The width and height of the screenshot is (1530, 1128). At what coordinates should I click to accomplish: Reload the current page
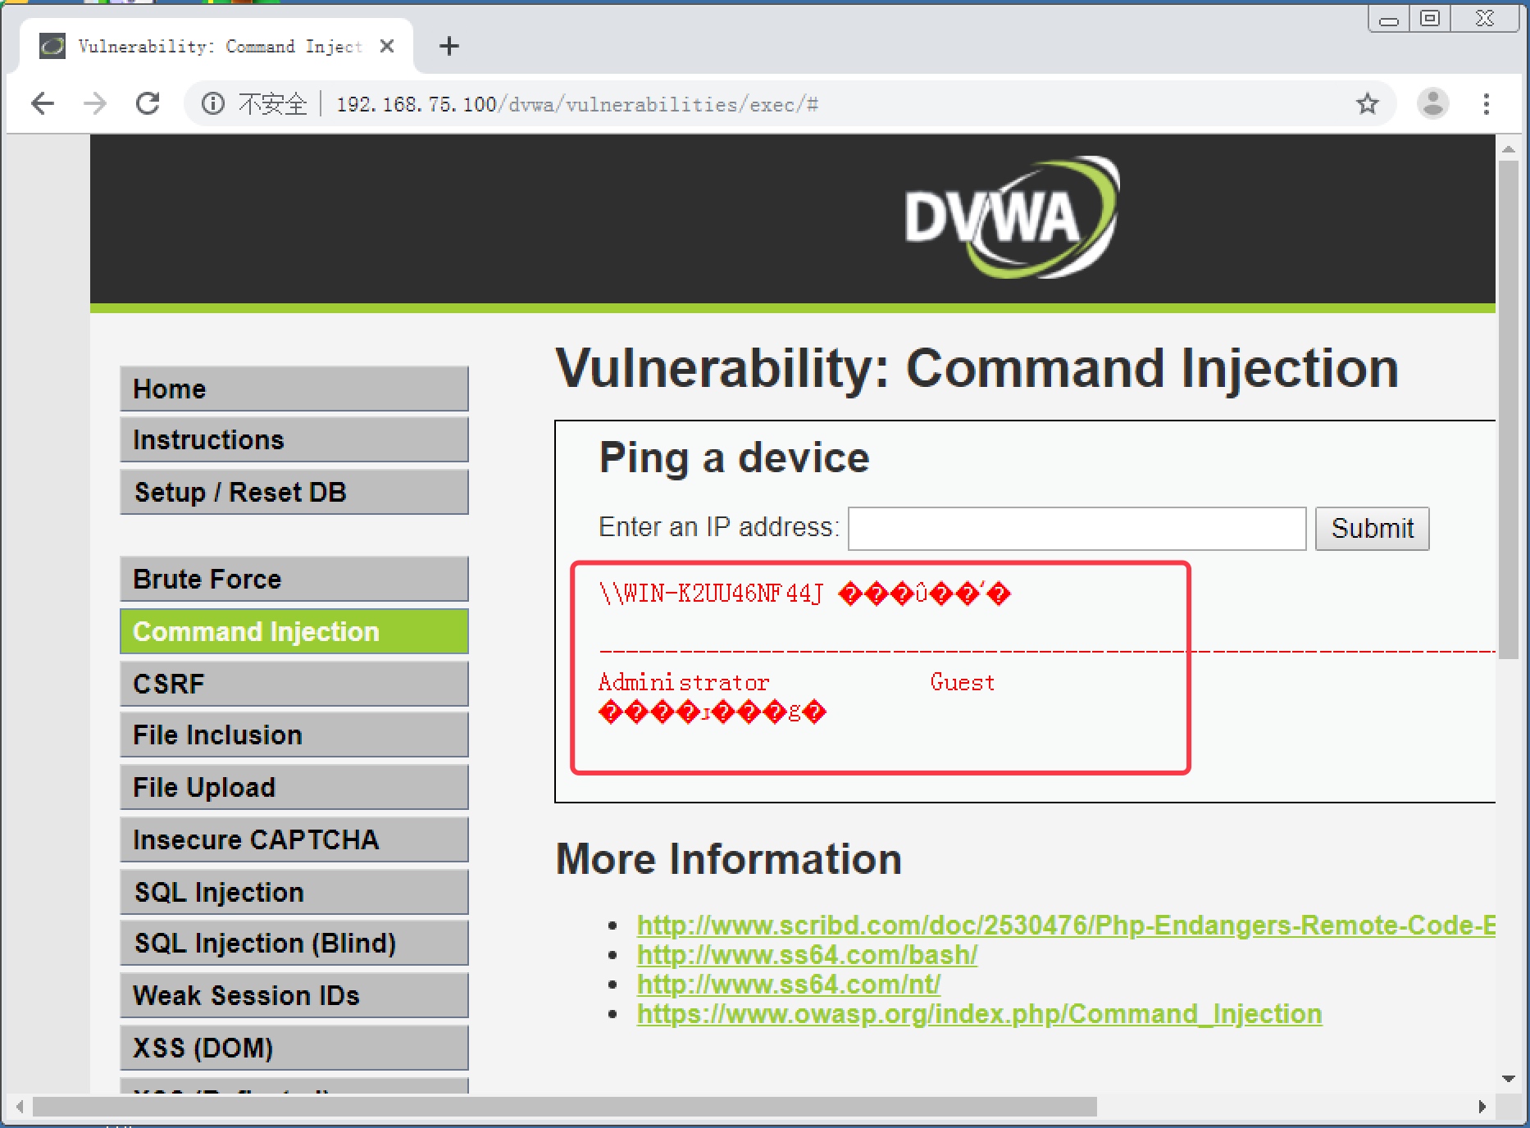point(148,103)
